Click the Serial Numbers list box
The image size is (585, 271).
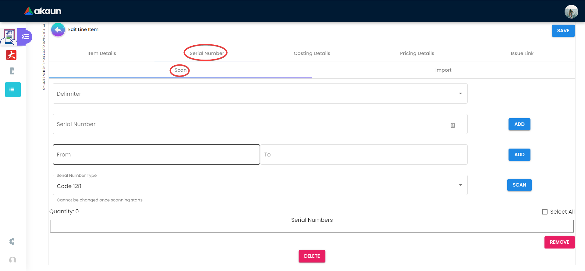[x=312, y=226]
